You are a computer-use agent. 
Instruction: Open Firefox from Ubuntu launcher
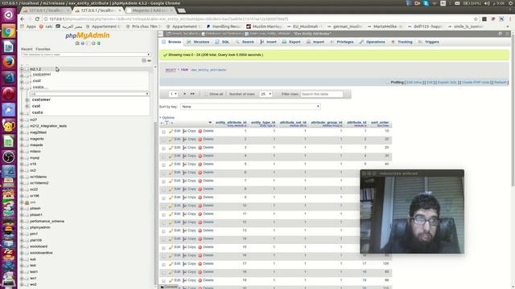[x=9, y=62]
